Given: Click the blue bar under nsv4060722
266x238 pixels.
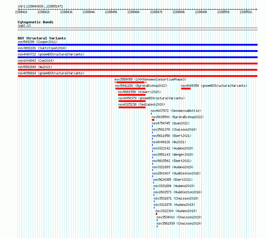Looking at the screenshot, I should [x=137, y=57].
